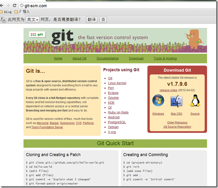
Task: Click the browser back arrow
Action: point(1,5)
